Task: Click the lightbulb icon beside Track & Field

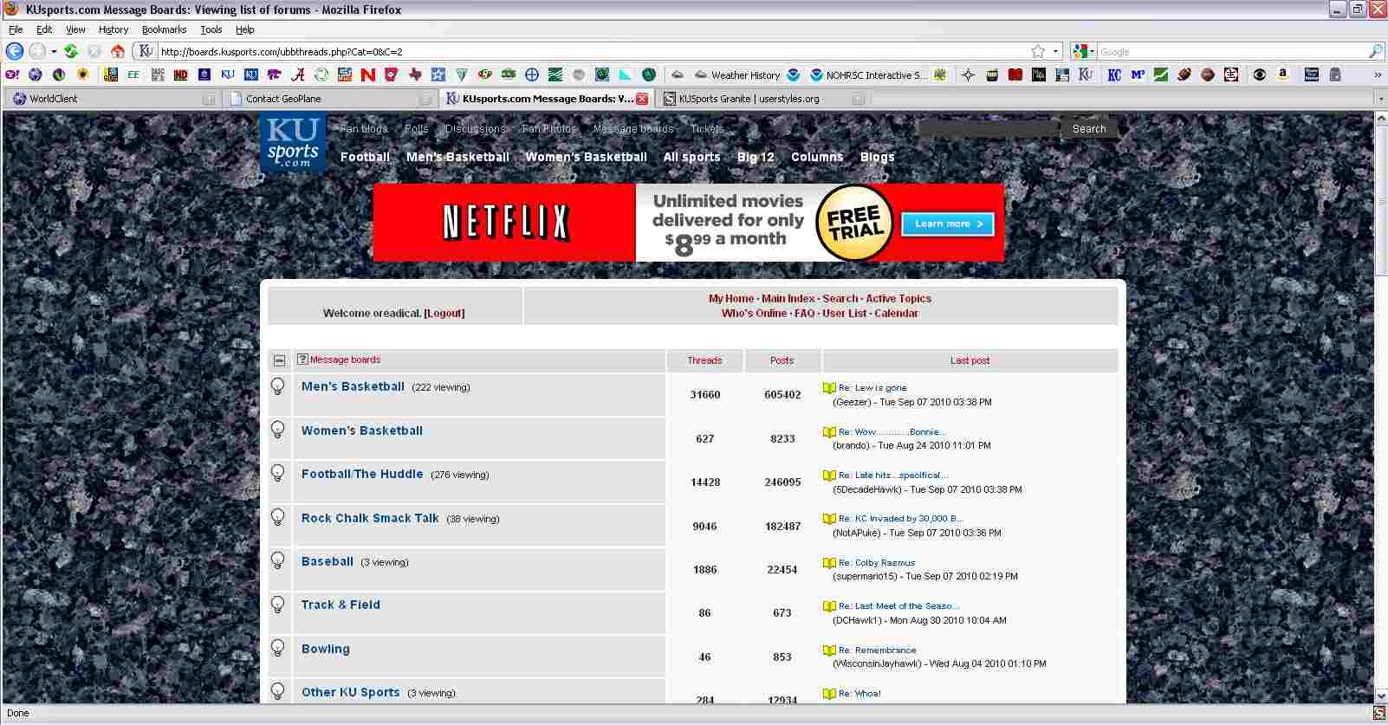Action: pos(278,605)
